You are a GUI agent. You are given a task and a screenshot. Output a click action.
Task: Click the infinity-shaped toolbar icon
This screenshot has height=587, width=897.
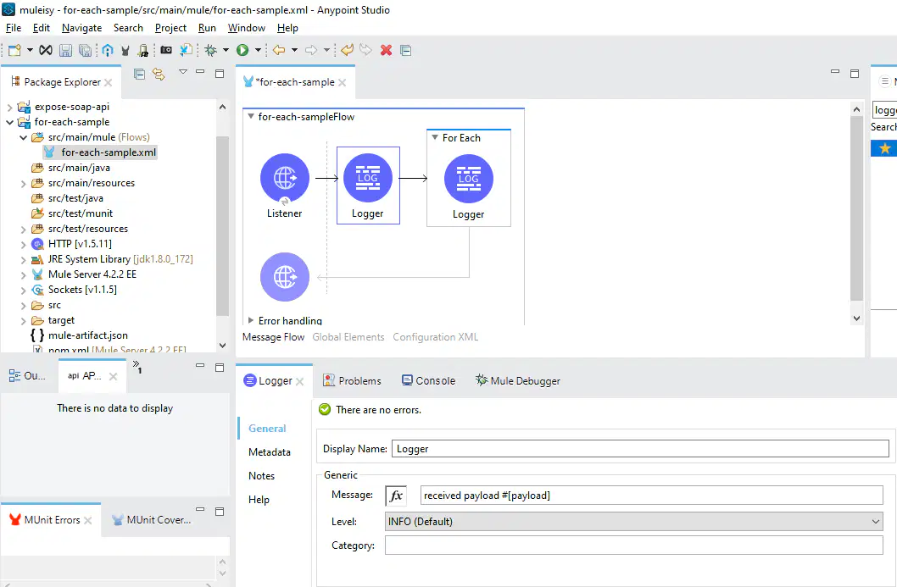46,50
